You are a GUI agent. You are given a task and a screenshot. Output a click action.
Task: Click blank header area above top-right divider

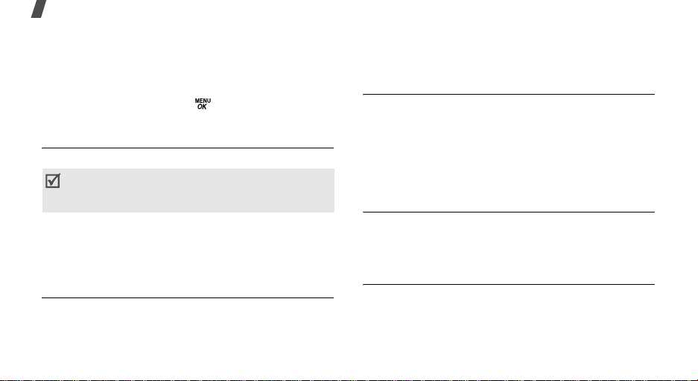(x=509, y=47)
